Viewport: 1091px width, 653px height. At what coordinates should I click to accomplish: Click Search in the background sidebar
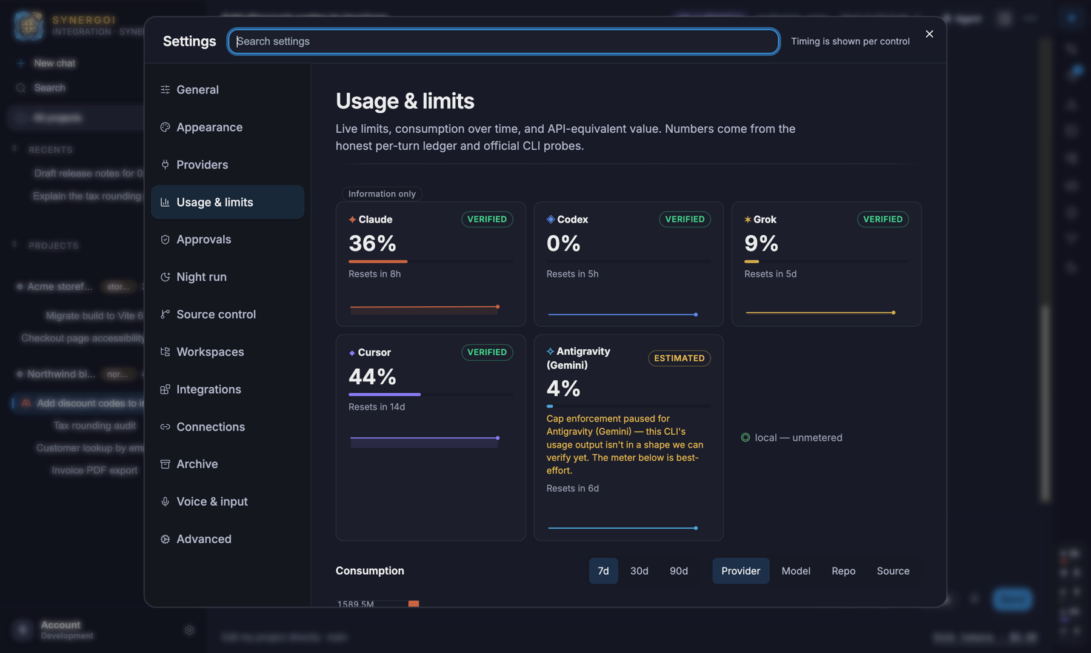tap(50, 88)
